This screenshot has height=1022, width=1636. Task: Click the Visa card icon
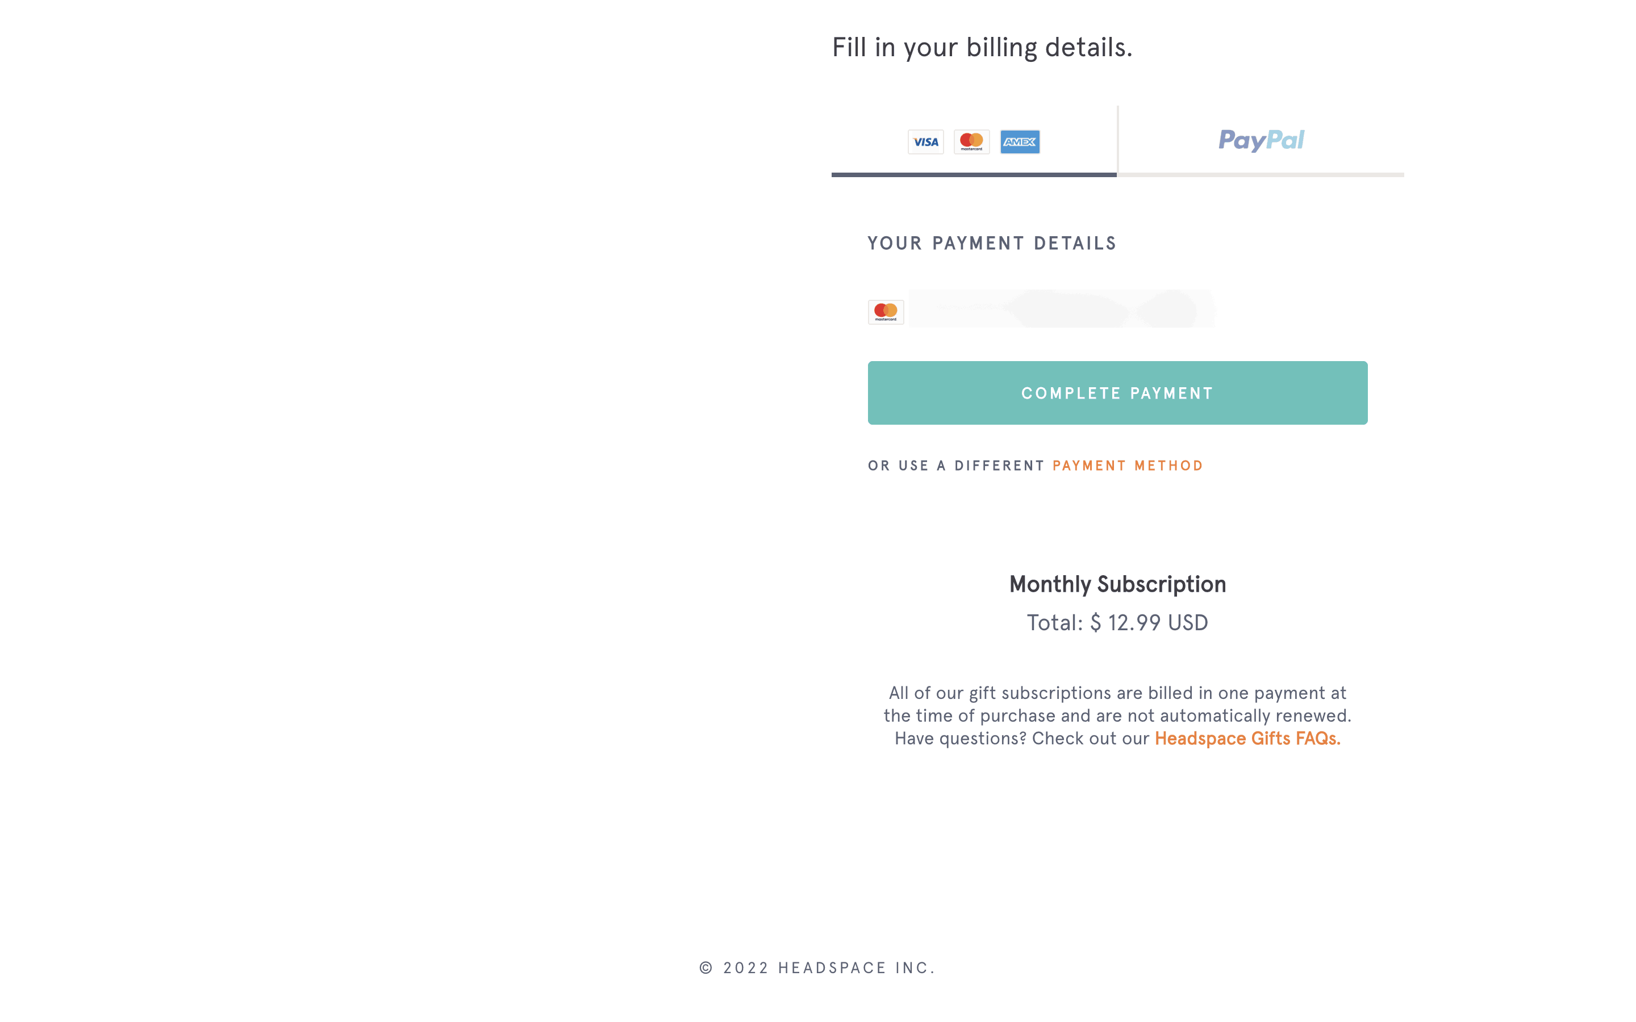[925, 142]
